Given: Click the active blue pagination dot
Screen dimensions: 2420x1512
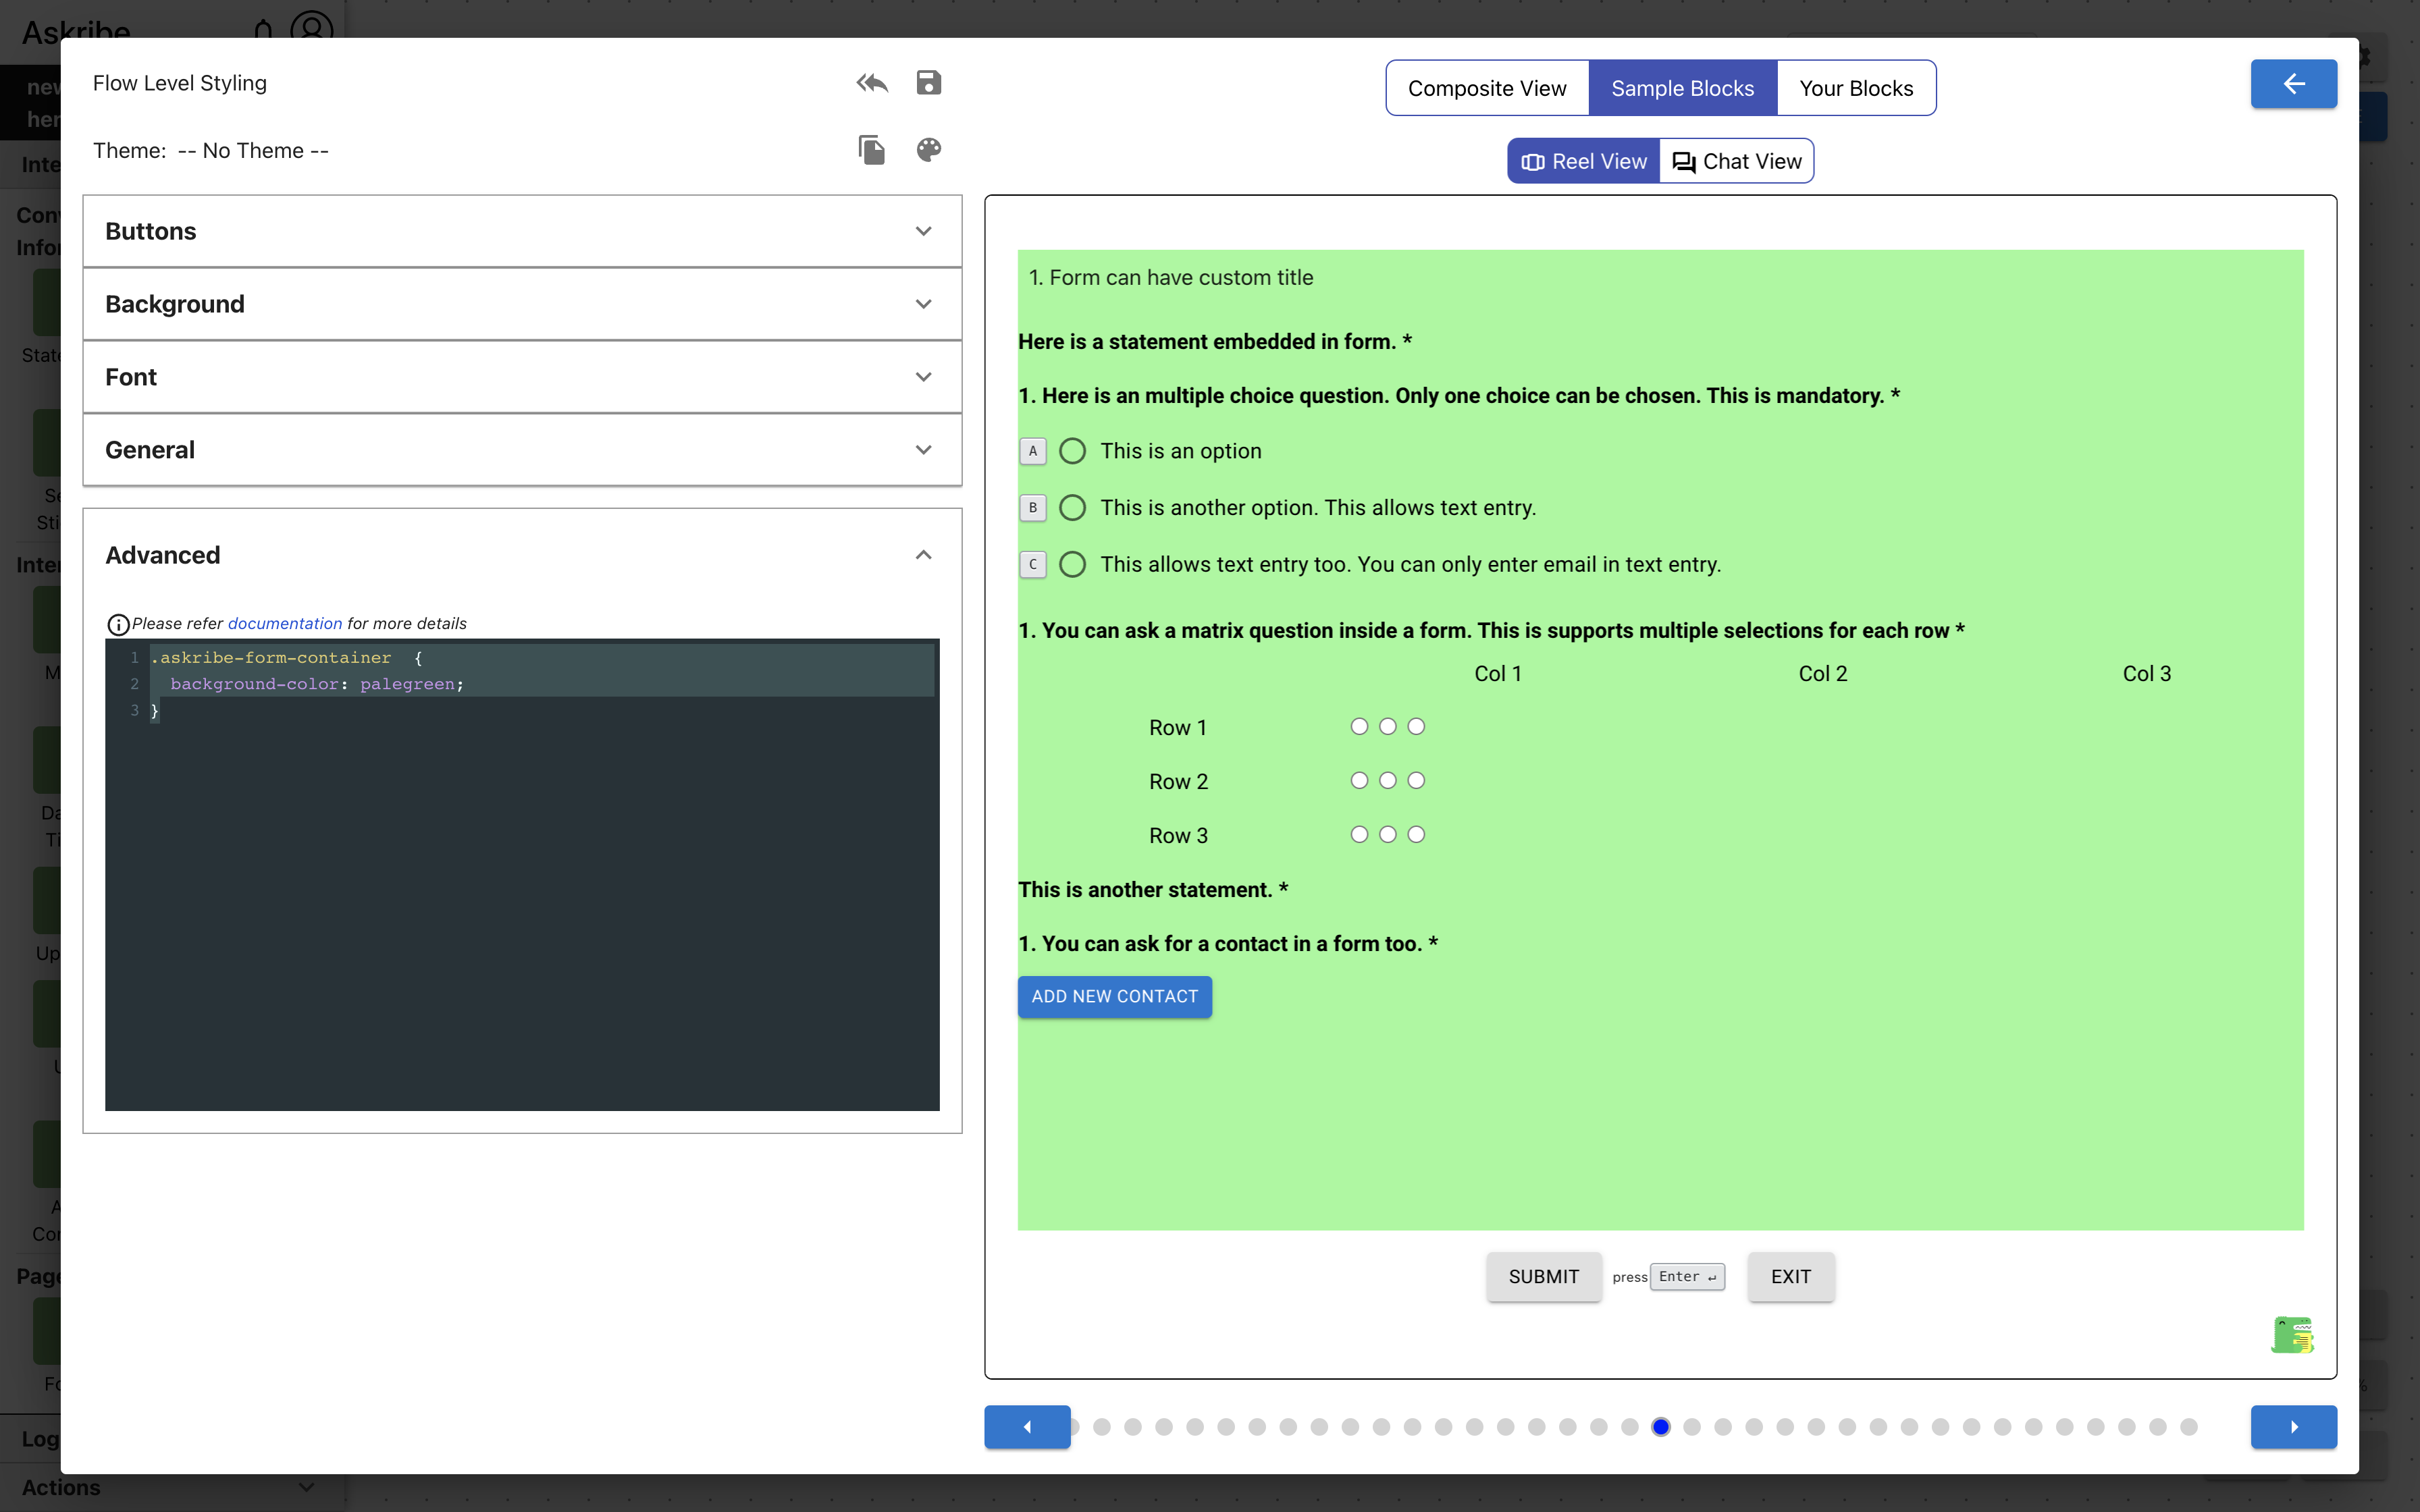Looking at the screenshot, I should click(x=1660, y=1427).
